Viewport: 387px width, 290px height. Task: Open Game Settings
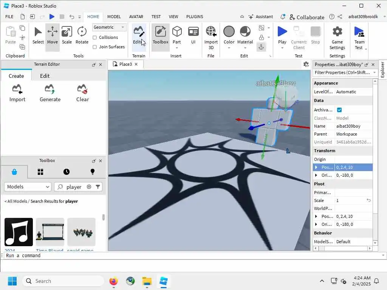tap(337, 38)
